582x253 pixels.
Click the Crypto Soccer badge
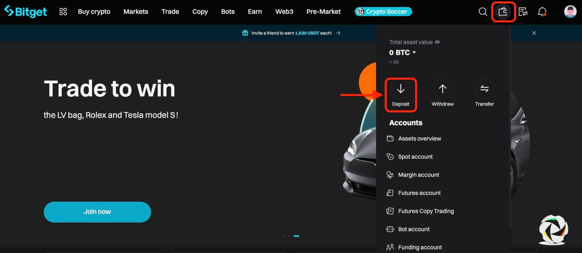point(383,12)
